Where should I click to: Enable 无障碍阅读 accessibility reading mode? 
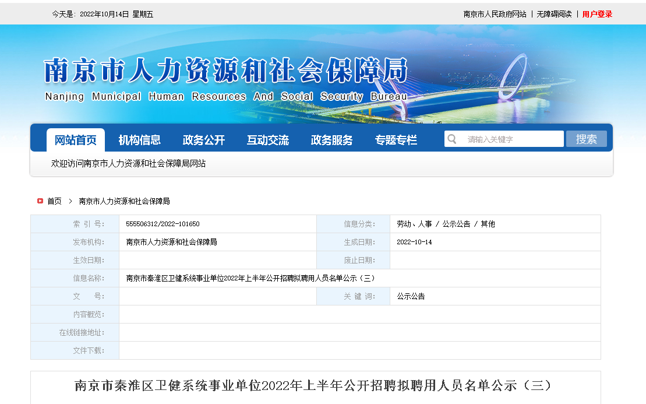[x=554, y=14]
